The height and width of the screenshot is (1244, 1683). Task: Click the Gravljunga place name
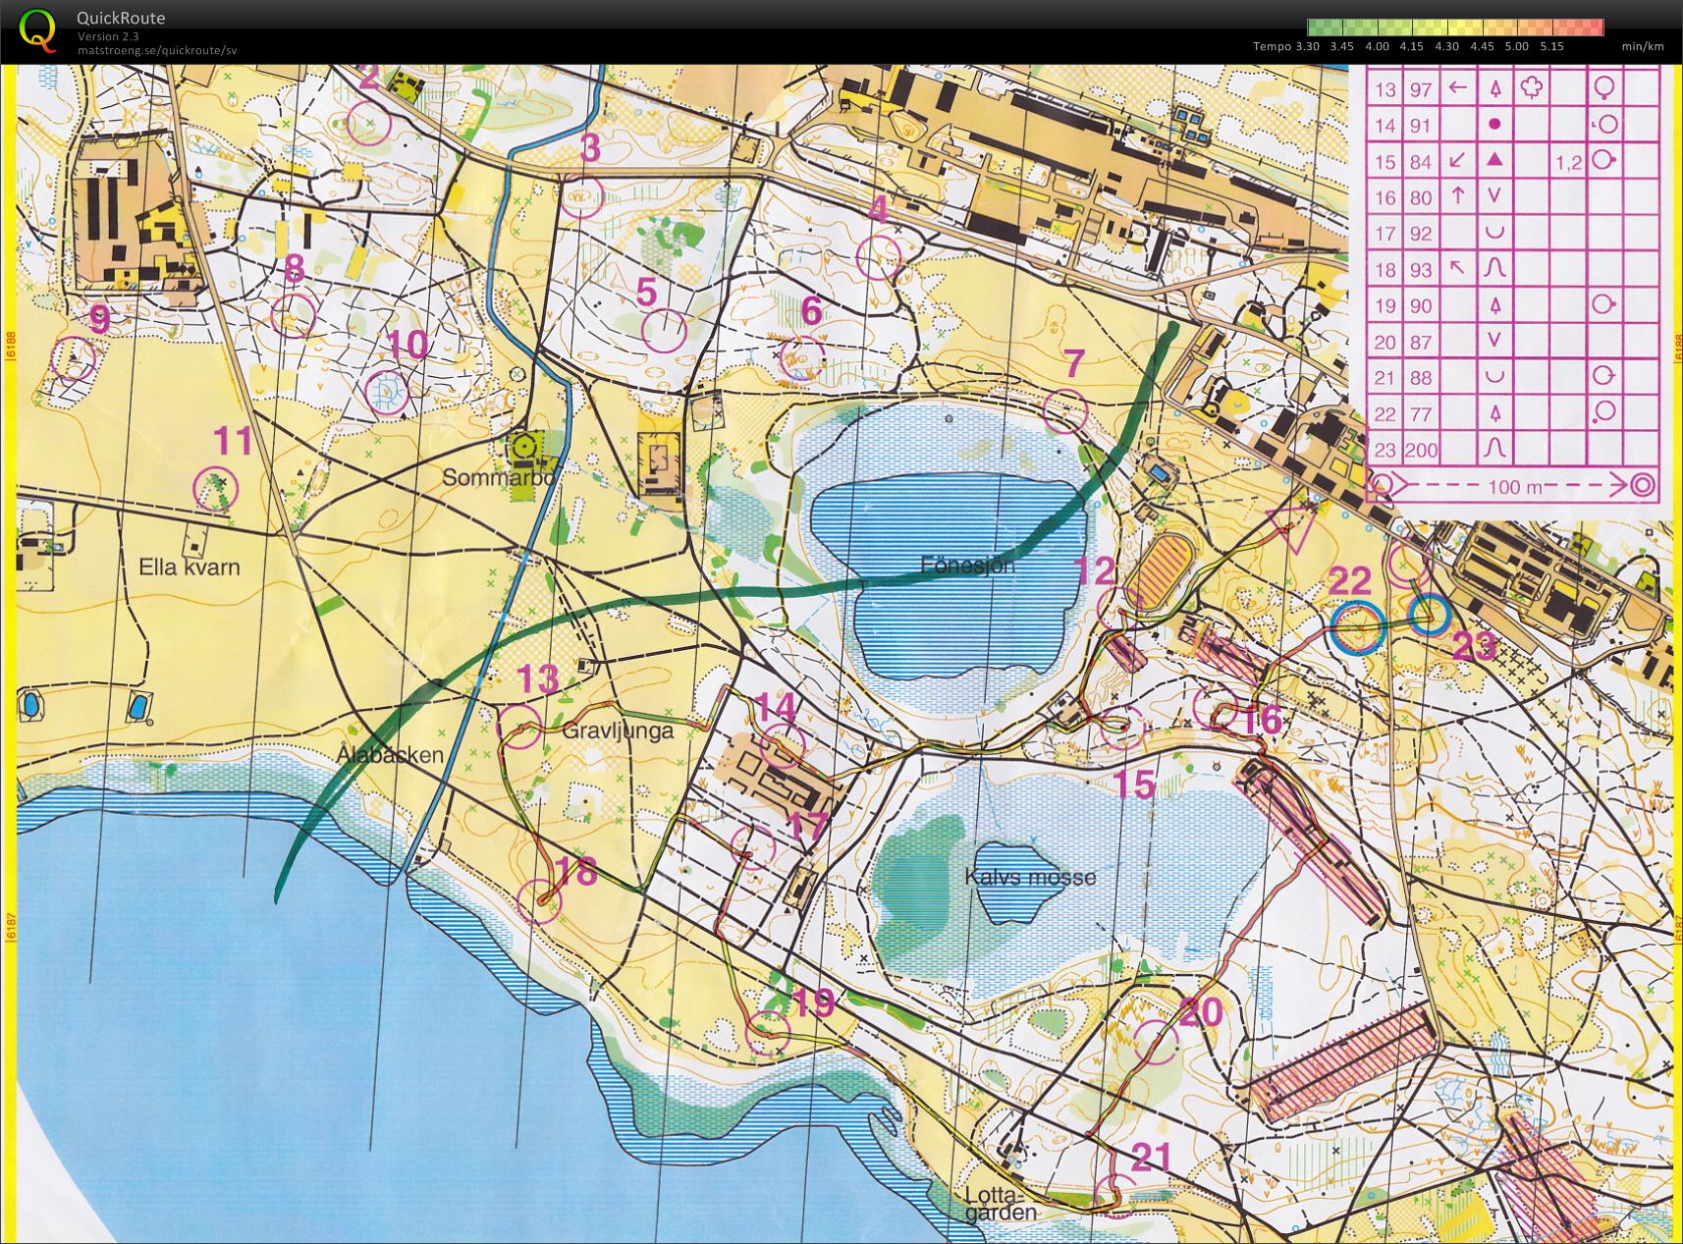618,730
